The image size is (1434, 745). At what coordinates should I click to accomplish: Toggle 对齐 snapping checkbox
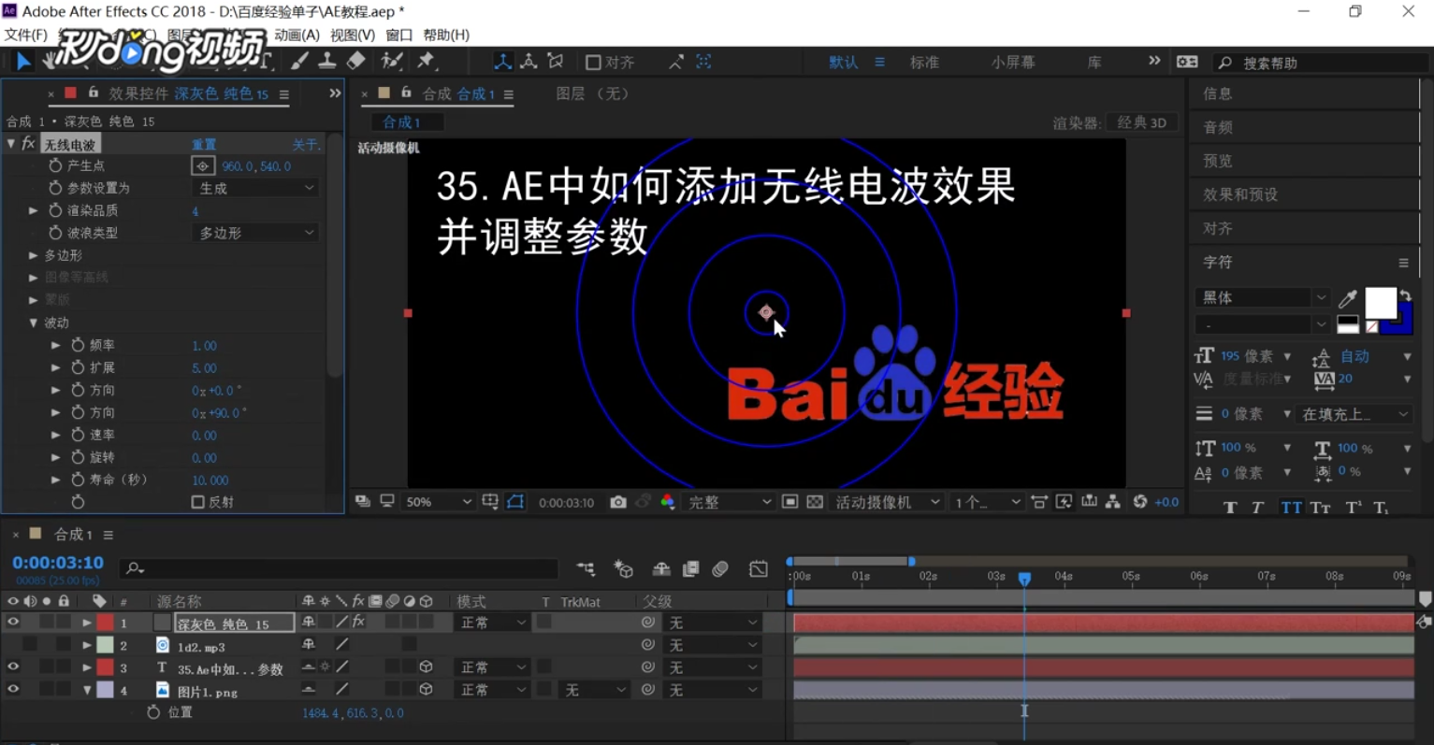(593, 63)
